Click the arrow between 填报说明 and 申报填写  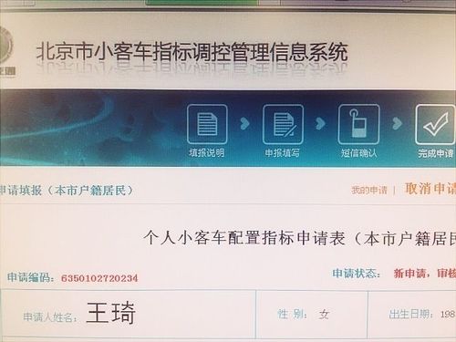pos(244,123)
